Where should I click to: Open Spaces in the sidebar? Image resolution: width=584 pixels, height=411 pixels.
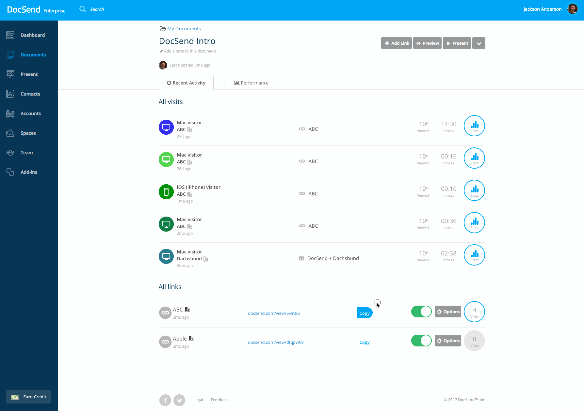(x=29, y=133)
